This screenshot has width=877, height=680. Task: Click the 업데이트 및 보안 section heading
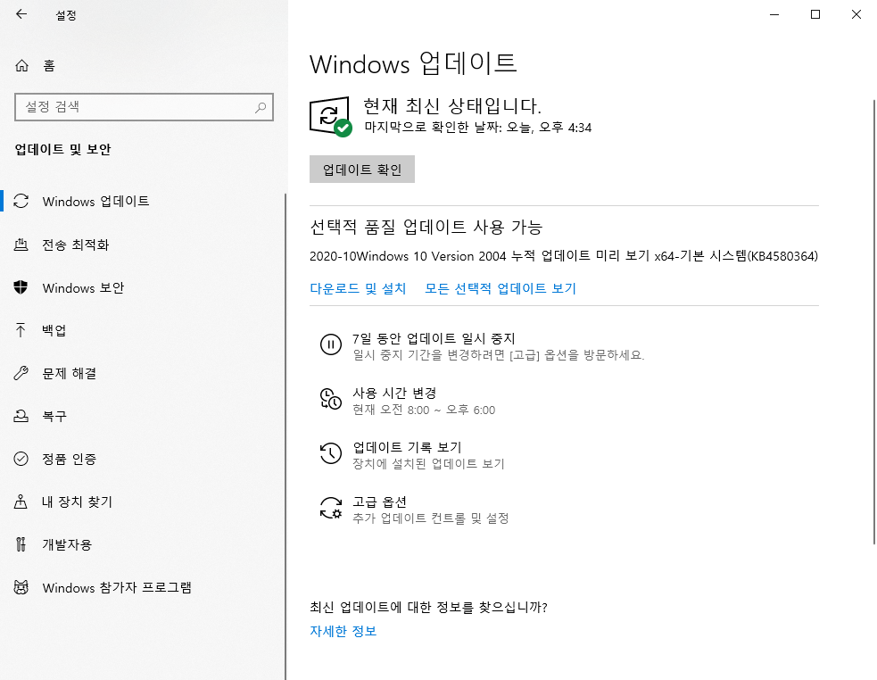[62, 149]
